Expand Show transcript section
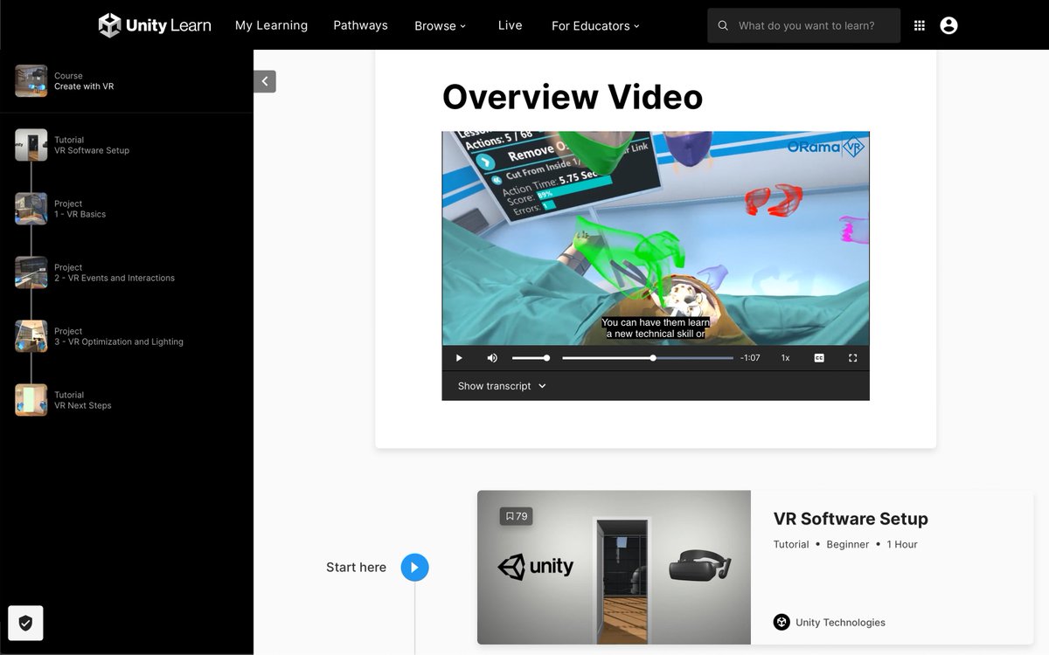 coord(502,386)
